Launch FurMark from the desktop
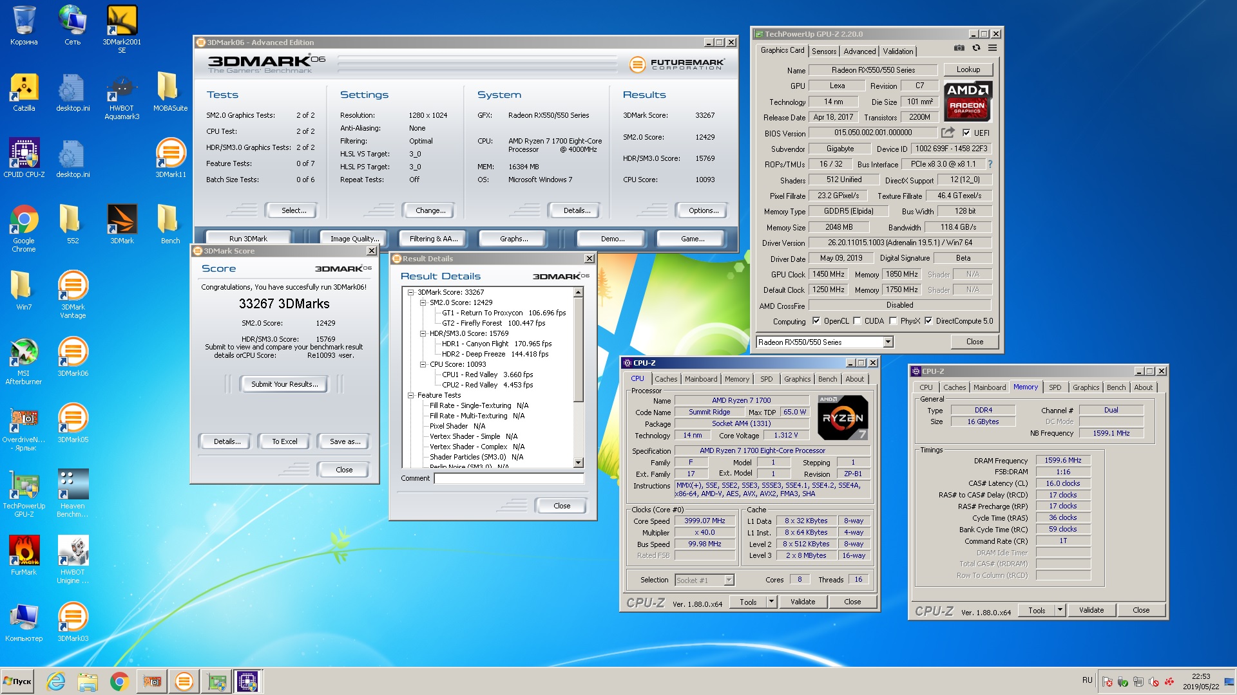This screenshot has width=1237, height=695. coord(24,556)
